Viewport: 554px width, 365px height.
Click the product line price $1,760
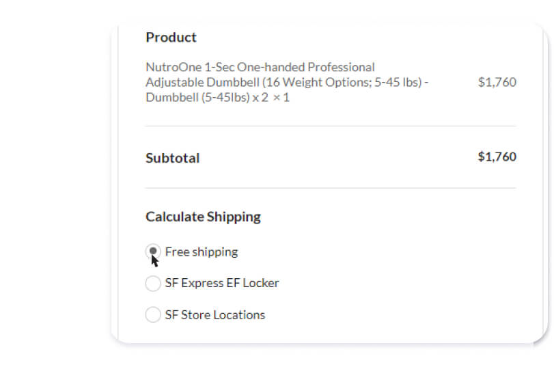tap(497, 82)
